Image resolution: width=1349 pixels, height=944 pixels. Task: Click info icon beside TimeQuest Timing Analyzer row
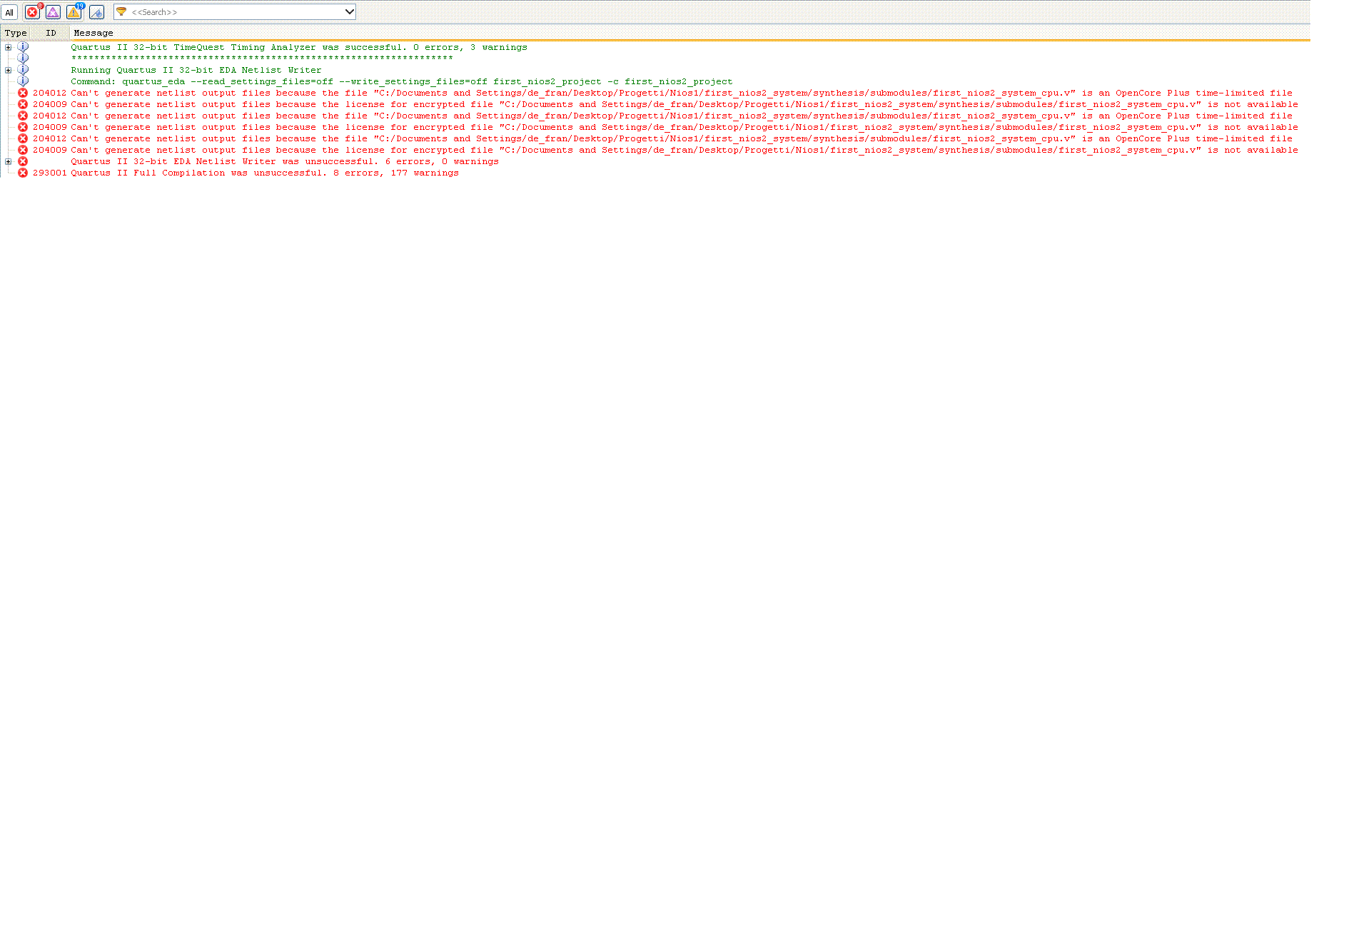click(23, 47)
